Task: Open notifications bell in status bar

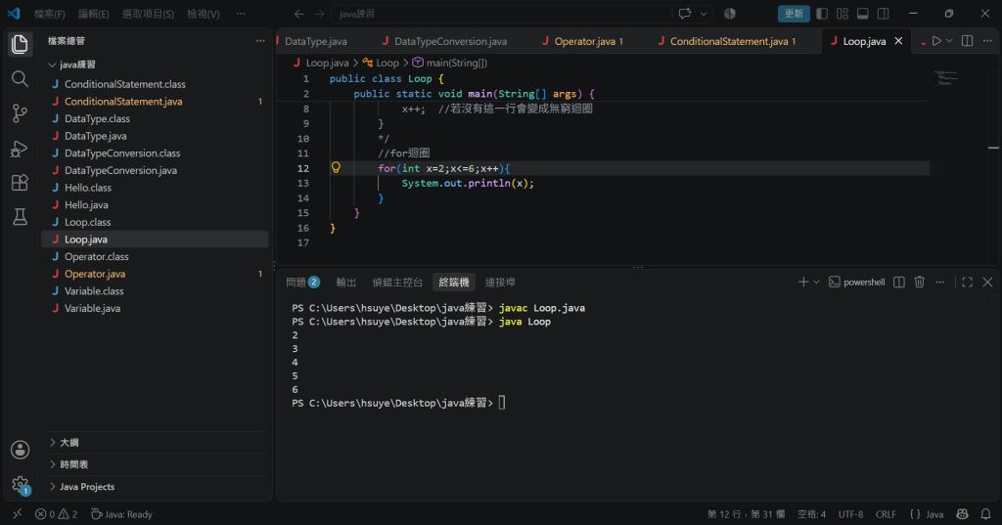Action: 985,514
